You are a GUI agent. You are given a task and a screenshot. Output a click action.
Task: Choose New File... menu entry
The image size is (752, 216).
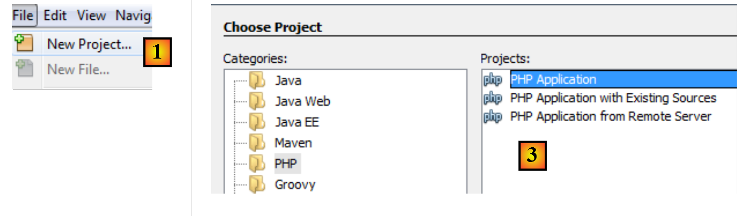78,69
